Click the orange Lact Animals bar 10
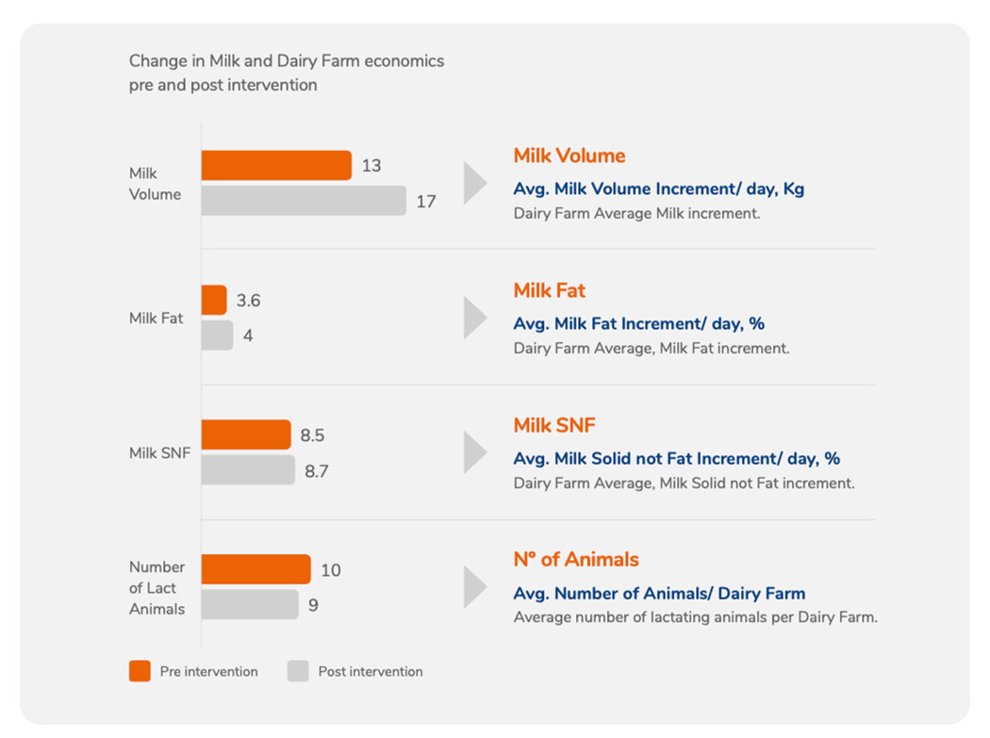990x738 pixels. [x=256, y=569]
